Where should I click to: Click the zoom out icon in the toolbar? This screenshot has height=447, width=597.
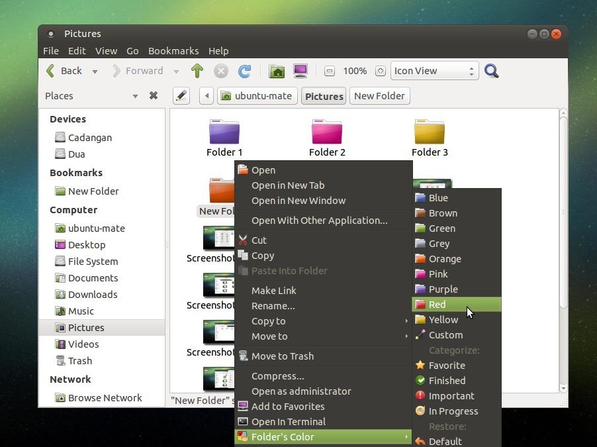coord(330,71)
